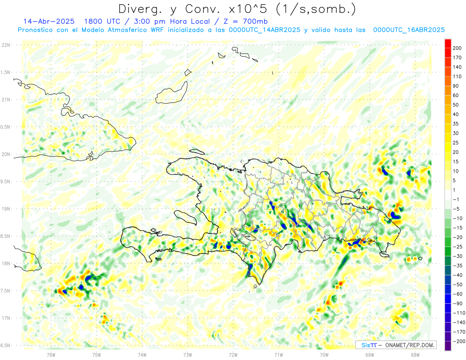Click the "19N" latitude label
Viewport: 466px width, 360px height.
[5, 209]
